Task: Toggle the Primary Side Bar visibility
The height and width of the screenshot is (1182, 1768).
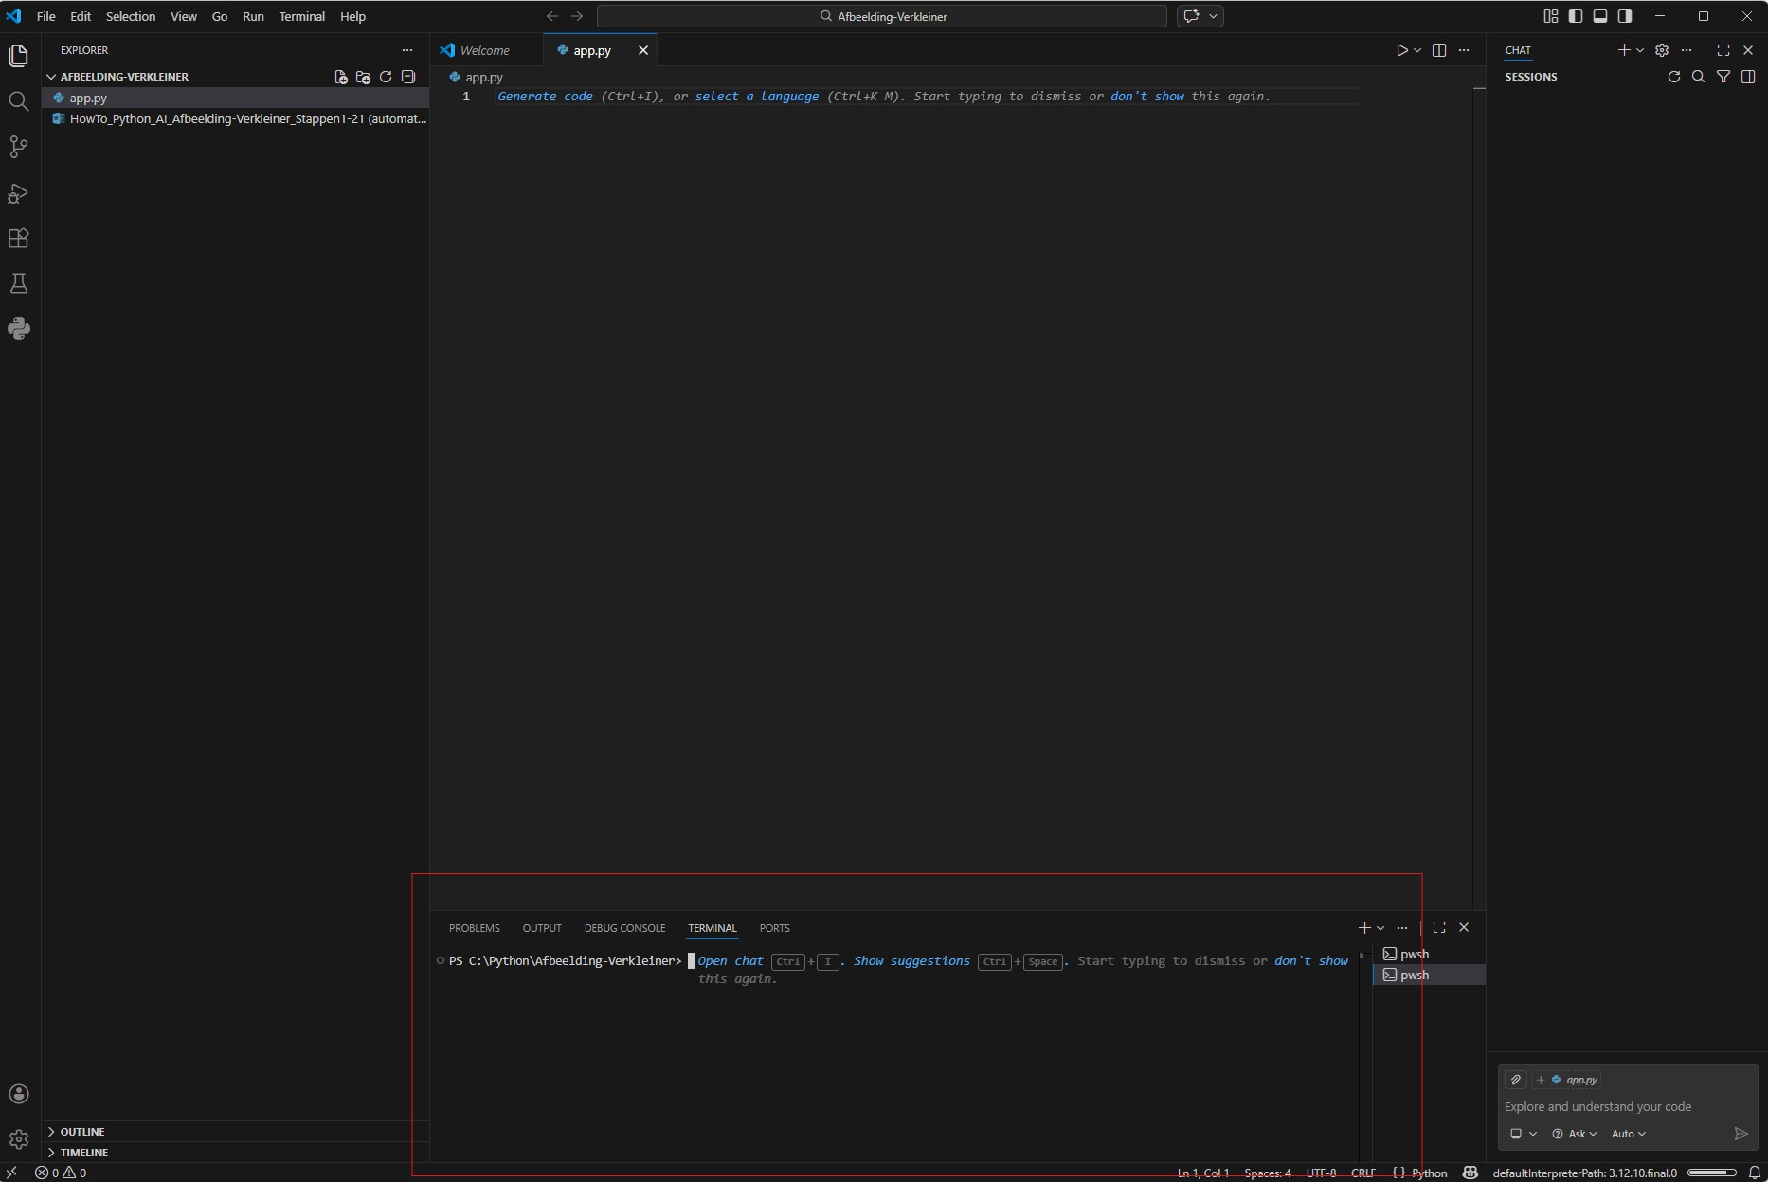Action: click(x=1576, y=16)
